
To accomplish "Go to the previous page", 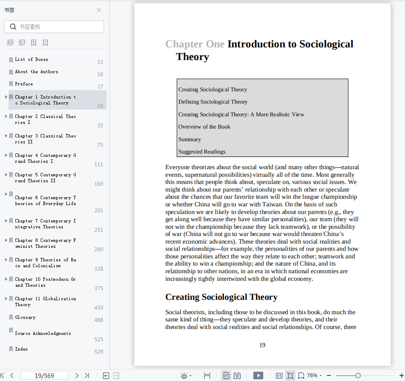I will click(x=12, y=376).
